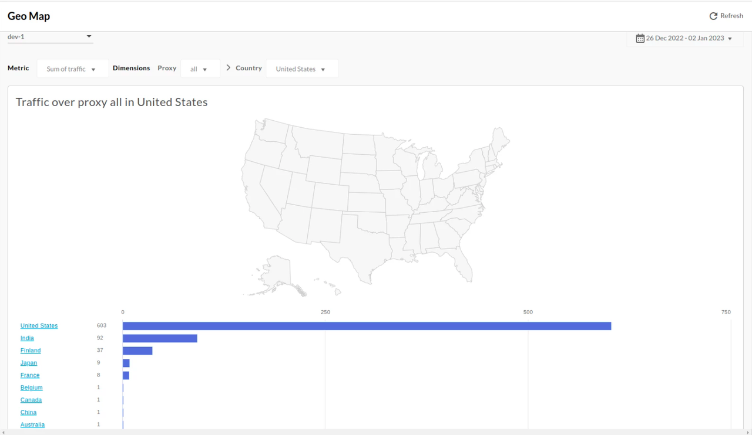Open the France link
Image resolution: width=752 pixels, height=435 pixels.
click(30, 375)
